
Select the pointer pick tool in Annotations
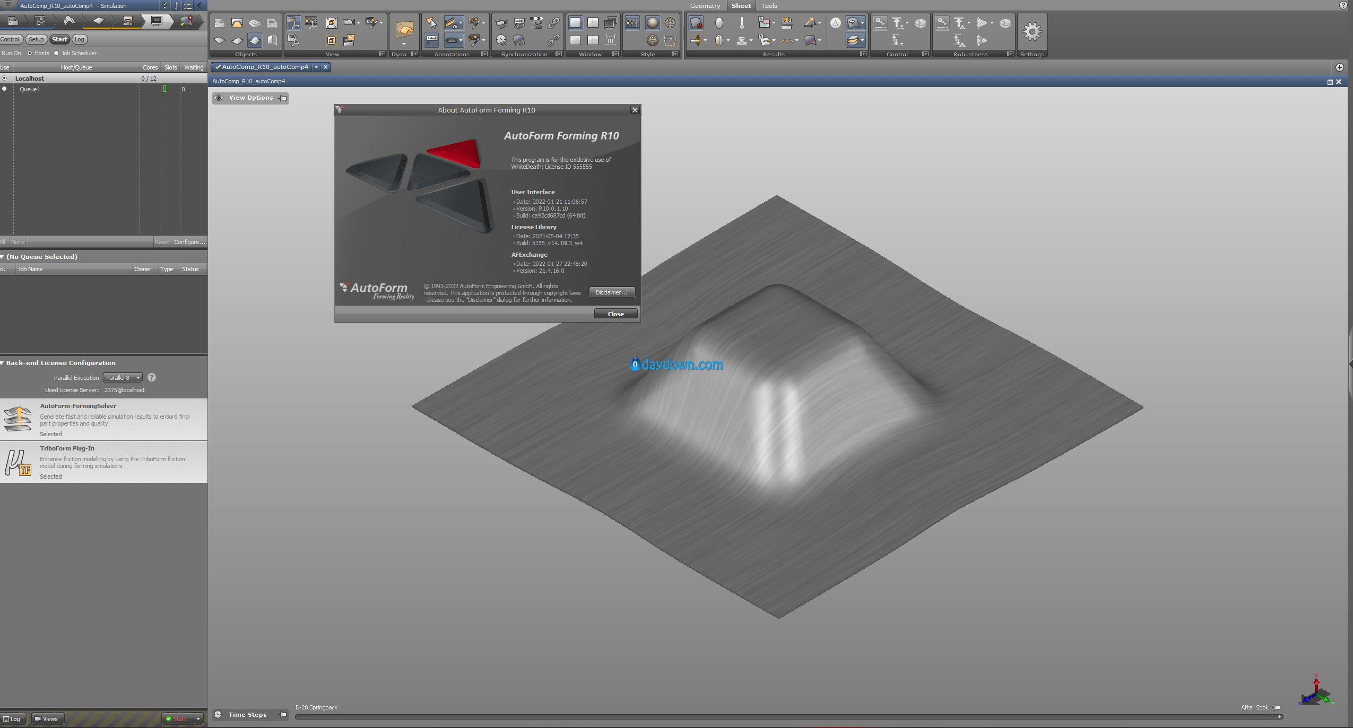pos(431,22)
